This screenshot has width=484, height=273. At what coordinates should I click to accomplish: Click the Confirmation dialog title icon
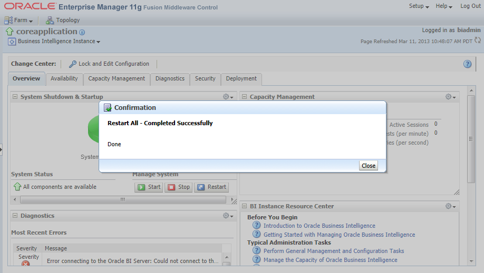point(108,108)
